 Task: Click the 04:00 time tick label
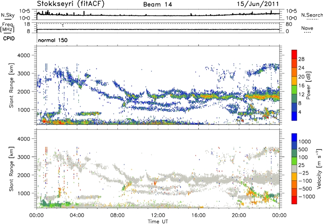click(77, 216)
